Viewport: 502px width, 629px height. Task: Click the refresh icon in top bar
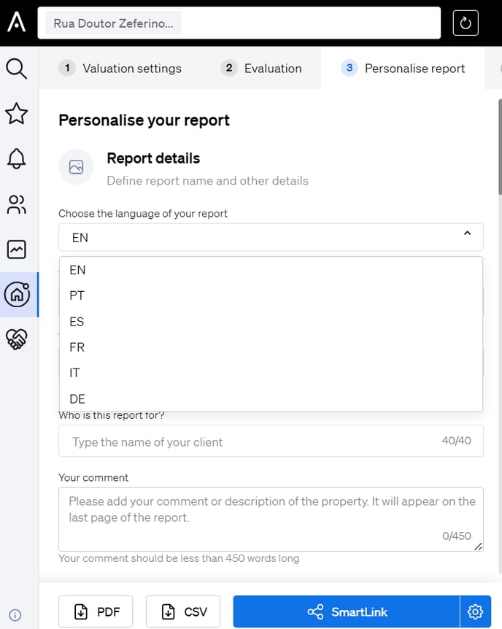click(465, 23)
